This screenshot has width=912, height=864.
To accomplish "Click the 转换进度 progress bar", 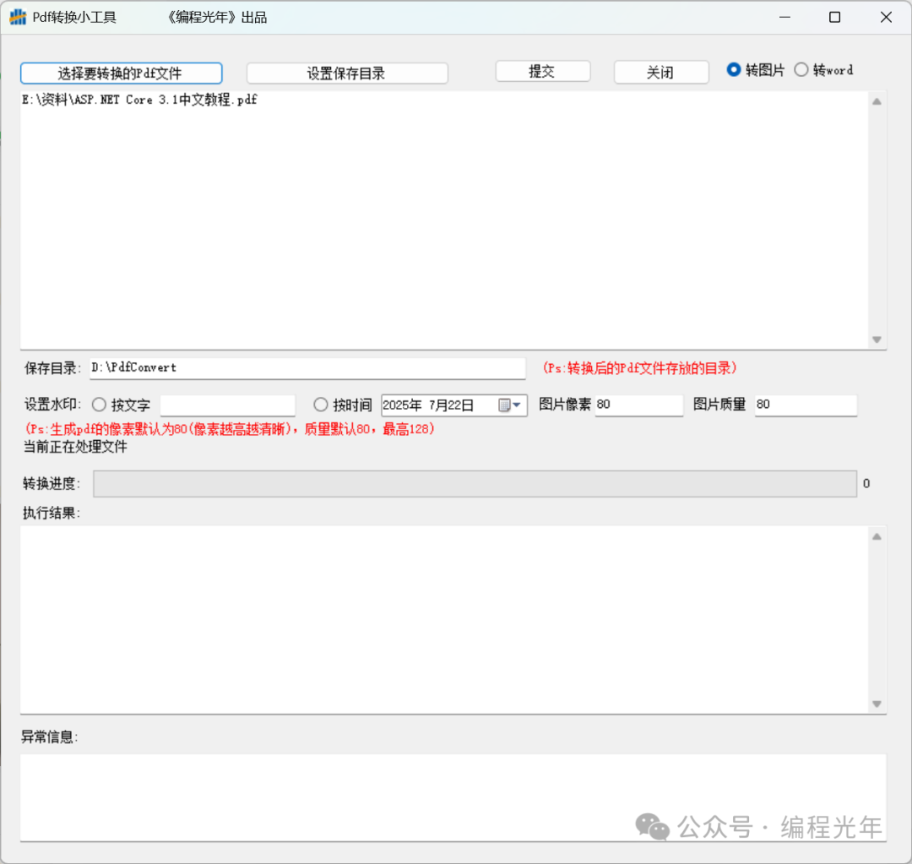I will click(475, 484).
